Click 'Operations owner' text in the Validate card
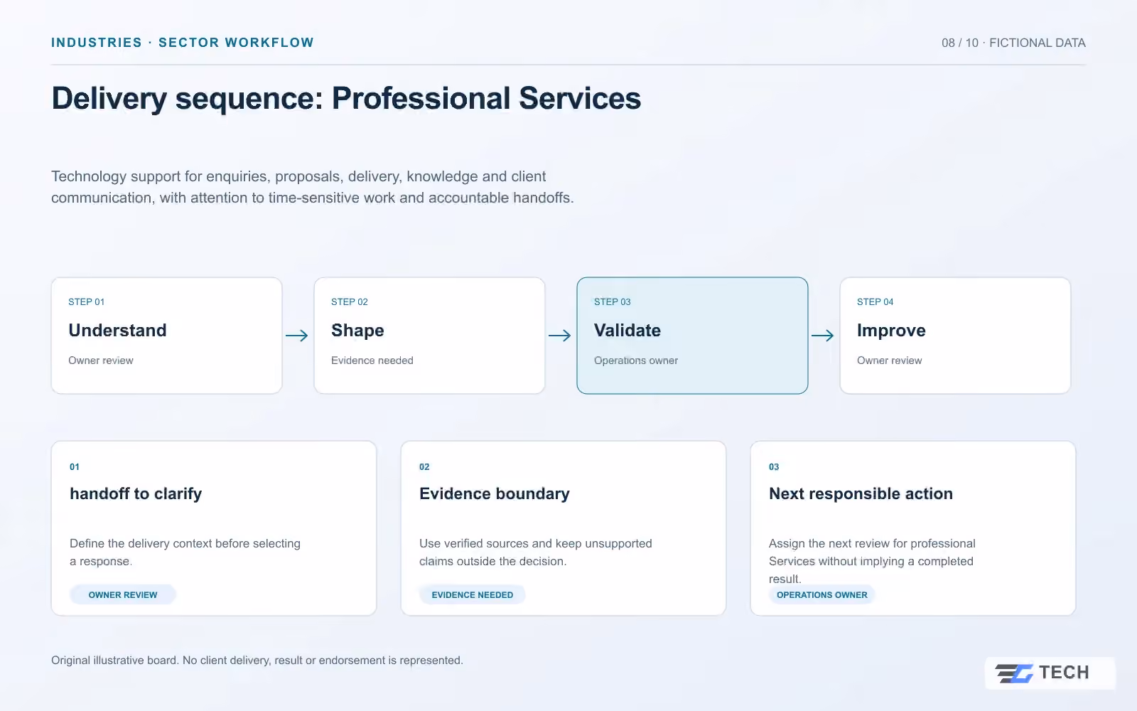 (x=636, y=360)
